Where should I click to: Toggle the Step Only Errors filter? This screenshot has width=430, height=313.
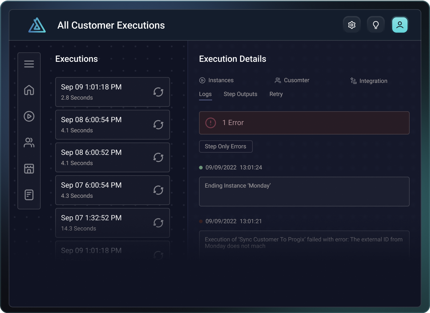pos(226,146)
